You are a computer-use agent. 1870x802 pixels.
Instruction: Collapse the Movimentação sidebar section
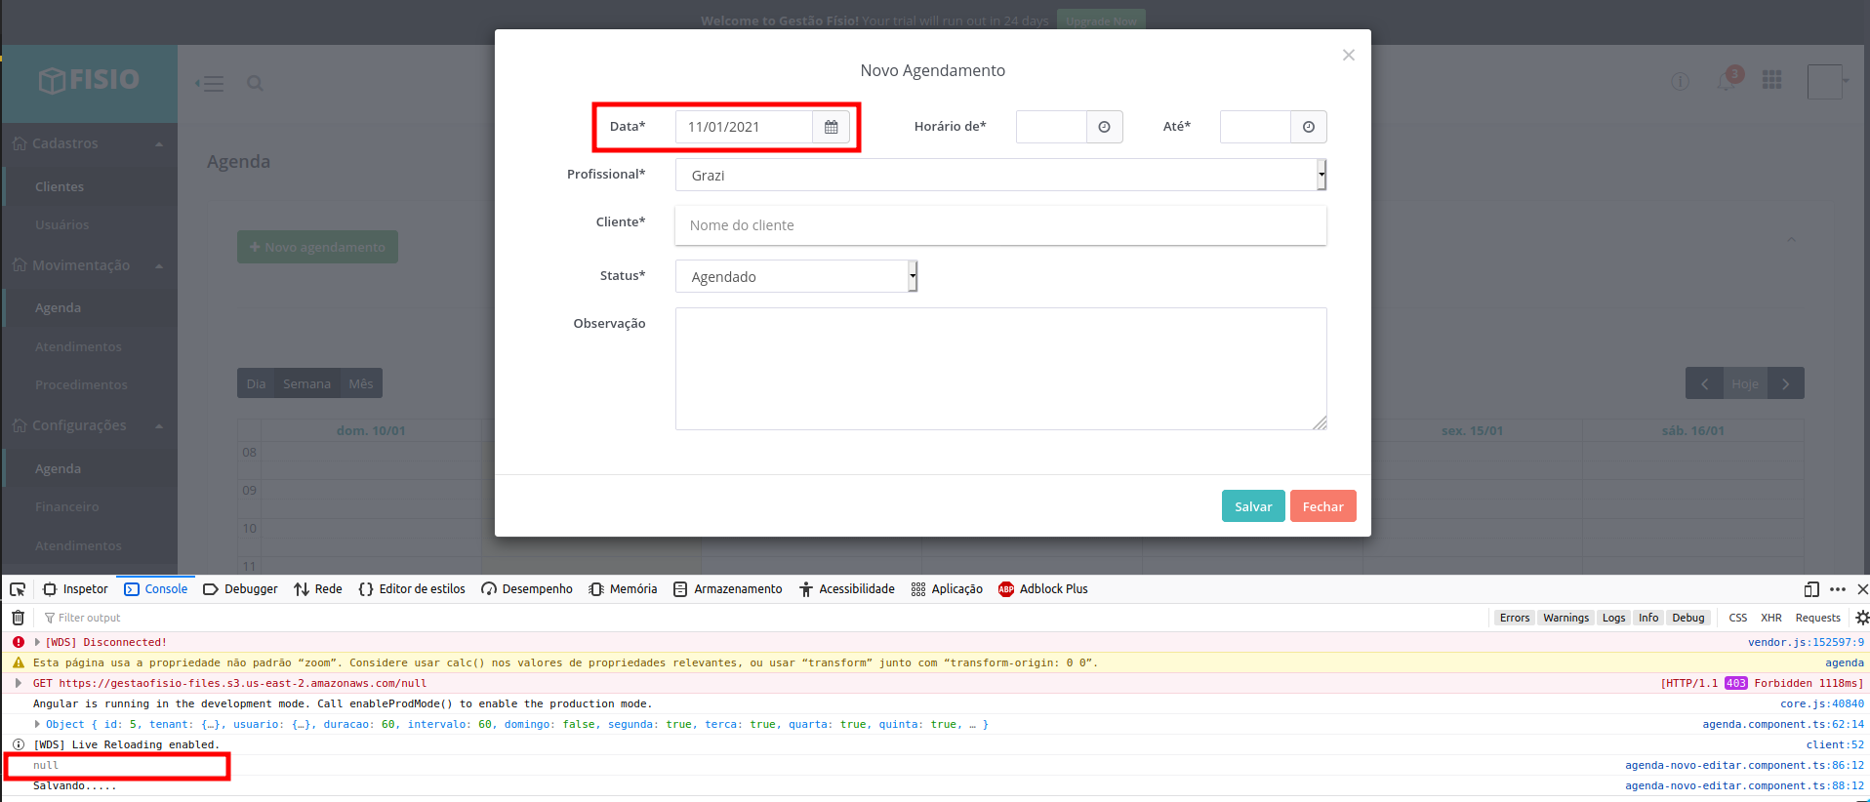pyautogui.click(x=88, y=265)
